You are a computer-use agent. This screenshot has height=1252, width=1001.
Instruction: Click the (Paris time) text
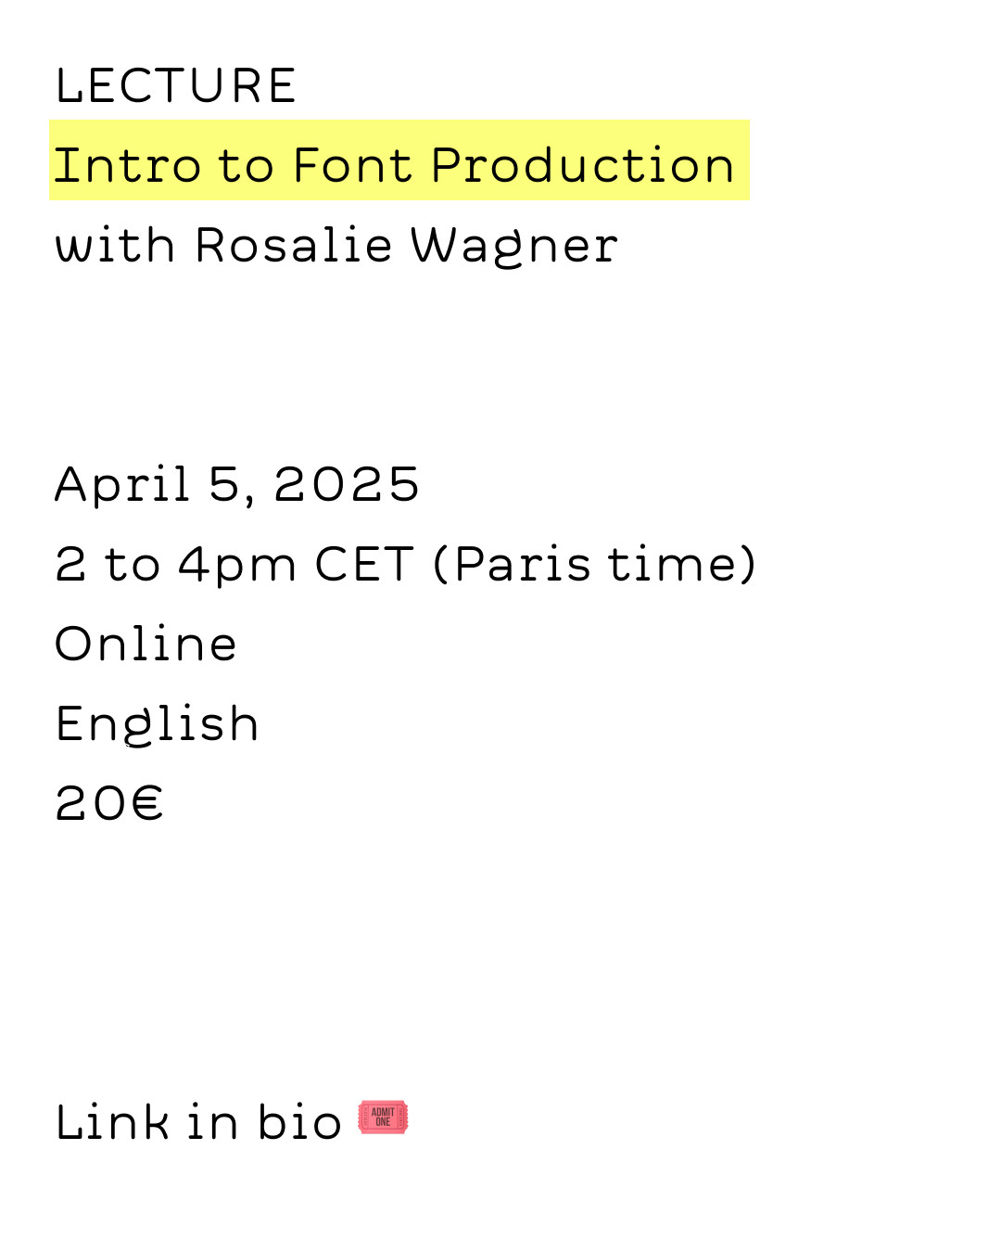595,565
